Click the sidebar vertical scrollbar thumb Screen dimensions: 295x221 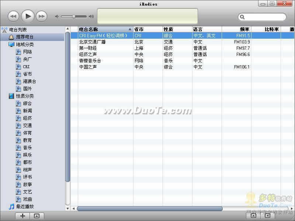(x=67, y=107)
